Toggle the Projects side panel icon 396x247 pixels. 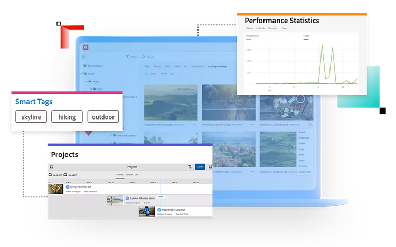coord(51,167)
